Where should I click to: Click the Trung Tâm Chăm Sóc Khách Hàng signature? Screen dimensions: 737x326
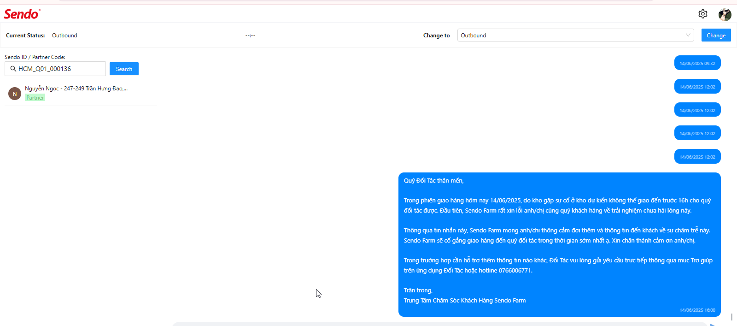pyautogui.click(x=465, y=301)
